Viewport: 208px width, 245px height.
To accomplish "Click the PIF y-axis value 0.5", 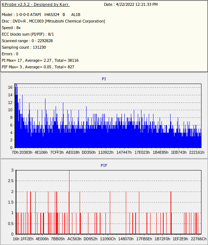I will 11,224.
